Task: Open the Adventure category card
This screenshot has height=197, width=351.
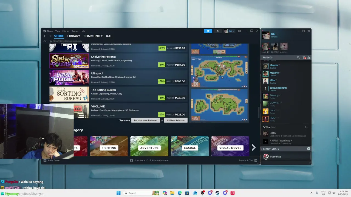Action: 149,146
